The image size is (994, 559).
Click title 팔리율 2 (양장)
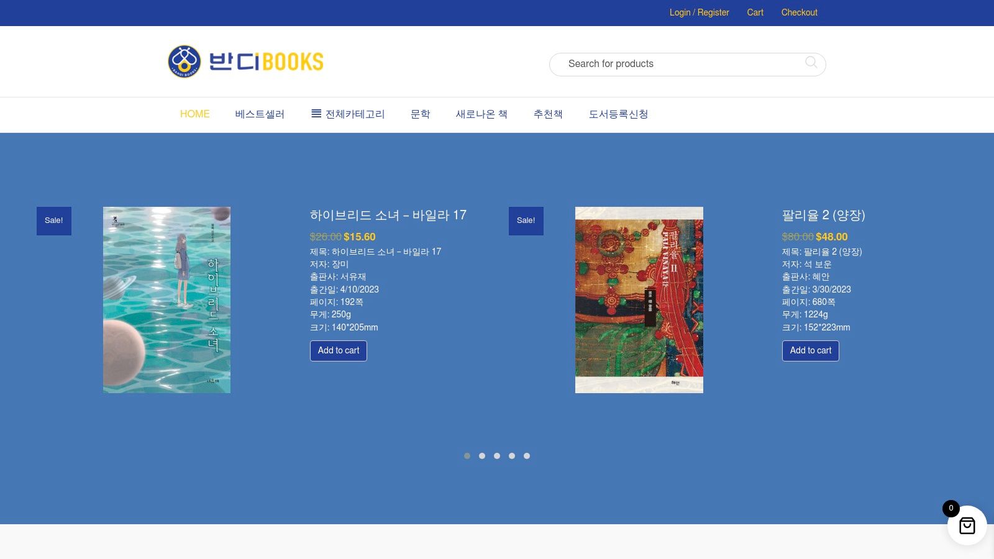(x=823, y=216)
